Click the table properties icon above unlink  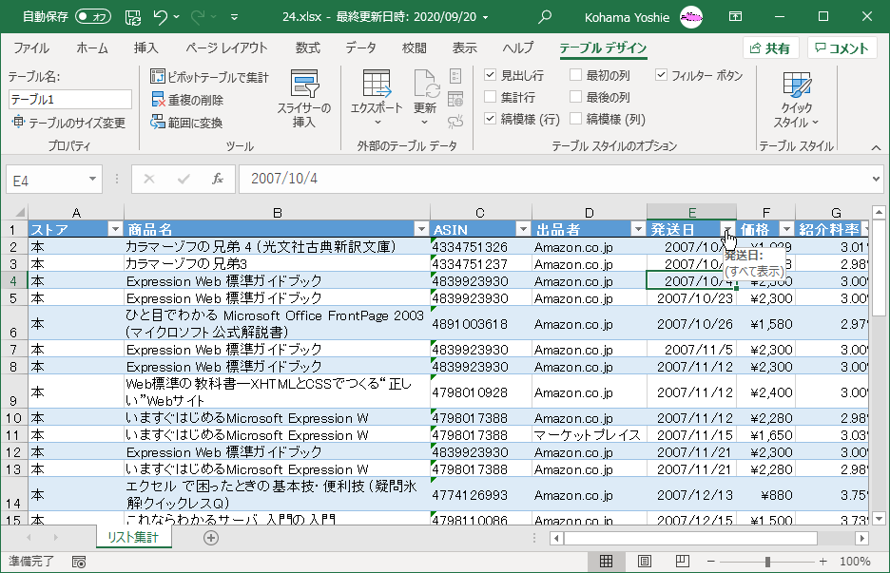(455, 76)
